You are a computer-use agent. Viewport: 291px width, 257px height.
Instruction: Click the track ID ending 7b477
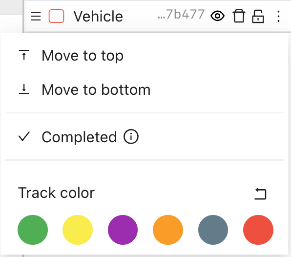click(x=181, y=15)
